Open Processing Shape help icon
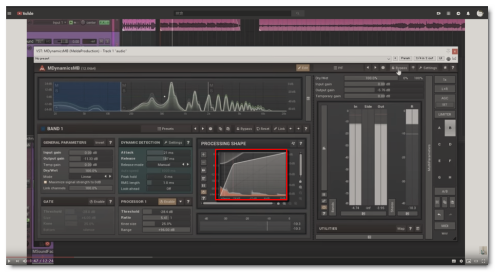This screenshot has height=276, width=499. coord(301,144)
